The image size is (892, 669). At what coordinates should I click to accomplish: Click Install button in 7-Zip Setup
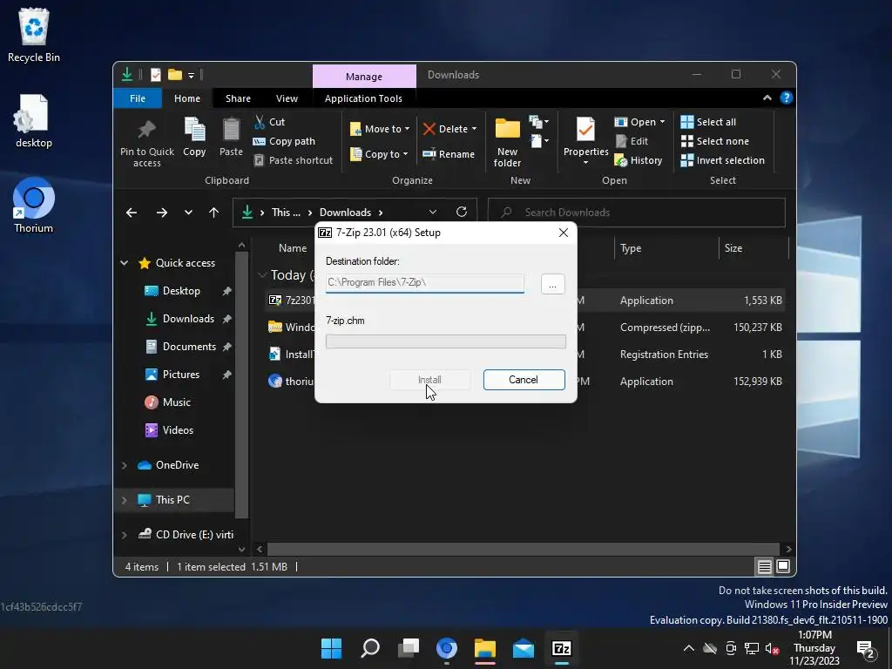[x=430, y=380]
